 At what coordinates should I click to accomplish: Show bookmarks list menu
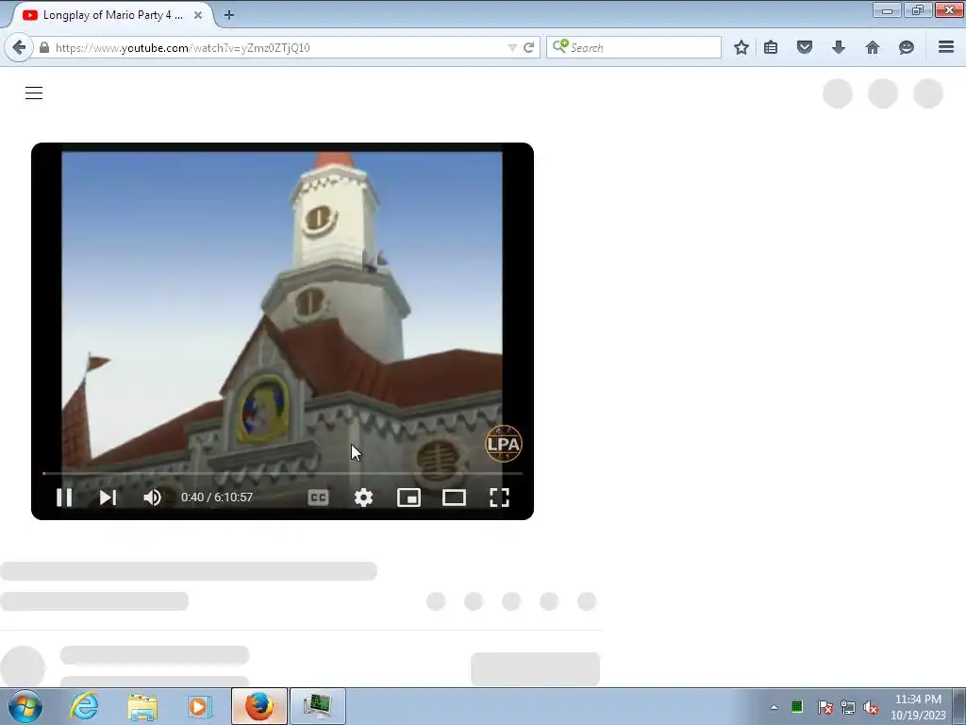[771, 47]
